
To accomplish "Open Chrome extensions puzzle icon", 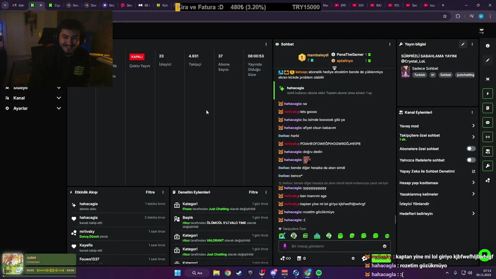I will (x=458, y=16).
